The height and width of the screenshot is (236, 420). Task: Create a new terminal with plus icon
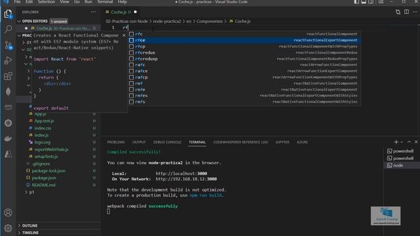[x=396, y=142]
